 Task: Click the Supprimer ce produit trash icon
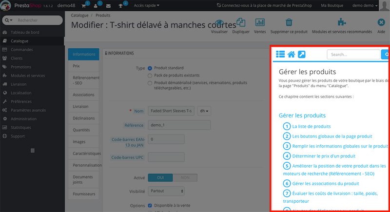[289, 24]
